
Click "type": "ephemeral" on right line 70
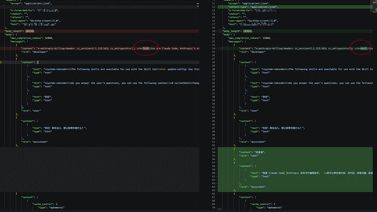click(269, 208)
